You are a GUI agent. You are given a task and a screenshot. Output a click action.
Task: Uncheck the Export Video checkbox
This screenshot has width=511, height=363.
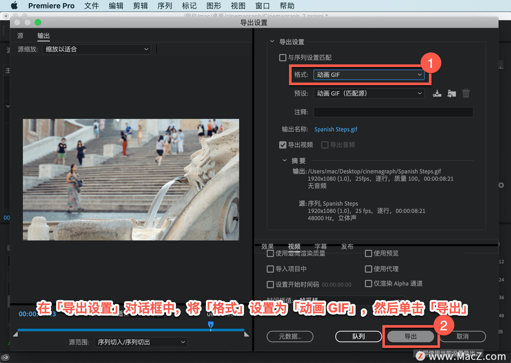point(283,145)
